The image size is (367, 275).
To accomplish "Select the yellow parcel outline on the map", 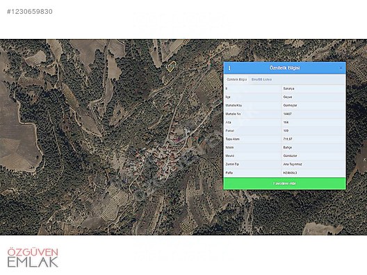I will (x=171, y=67).
